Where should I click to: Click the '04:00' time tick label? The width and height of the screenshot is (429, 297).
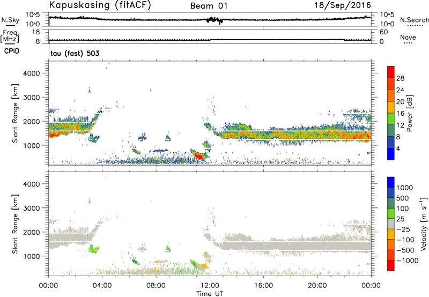point(102,286)
